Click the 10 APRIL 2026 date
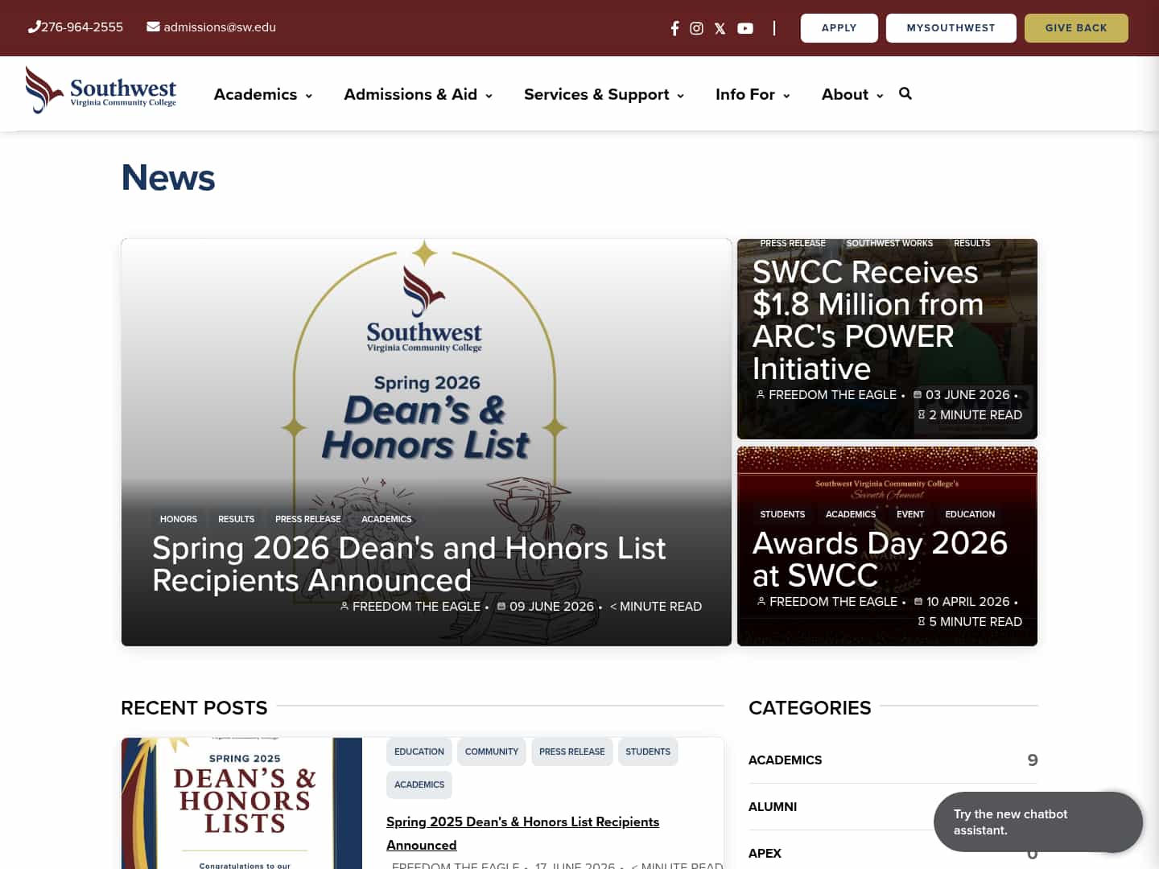Viewport: 1159px width, 869px height. [x=967, y=602]
